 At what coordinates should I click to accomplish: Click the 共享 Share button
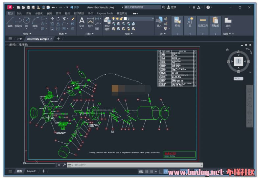75,7
